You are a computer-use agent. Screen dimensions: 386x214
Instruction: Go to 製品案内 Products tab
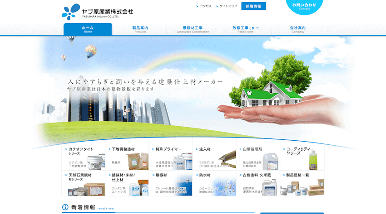(140, 29)
